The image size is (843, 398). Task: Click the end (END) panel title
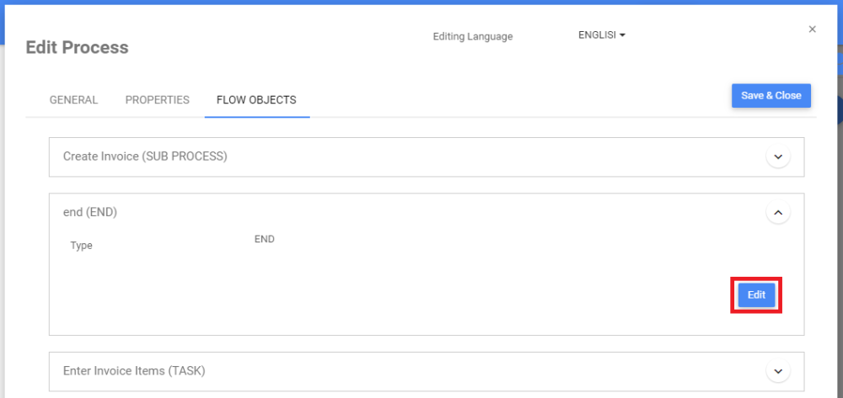[90, 212]
